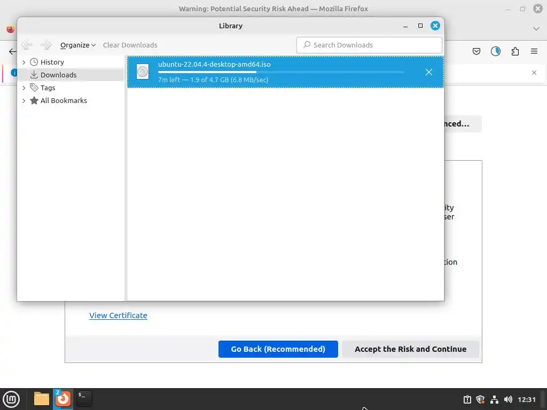Click the ISO download progress bar
Image resolution: width=547 pixels, height=410 pixels.
(x=281, y=72)
